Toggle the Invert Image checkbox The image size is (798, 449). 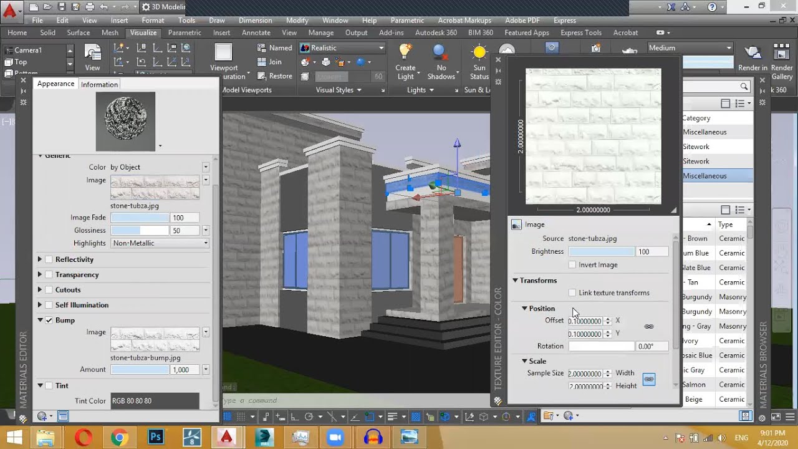click(x=572, y=265)
